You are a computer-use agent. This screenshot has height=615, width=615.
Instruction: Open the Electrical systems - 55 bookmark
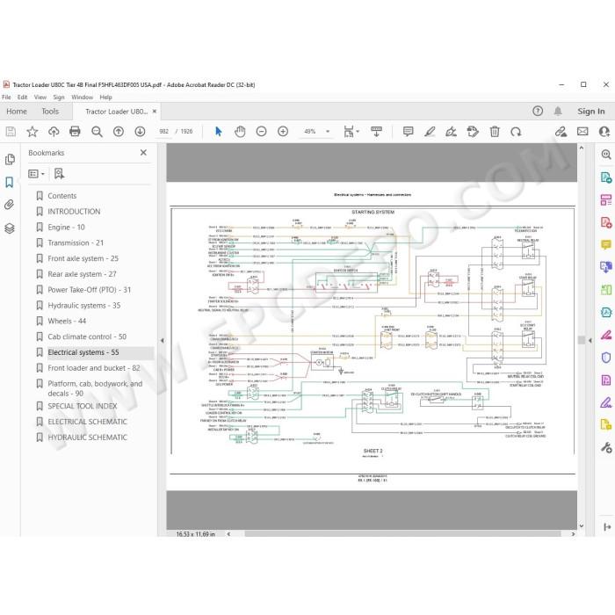83,352
